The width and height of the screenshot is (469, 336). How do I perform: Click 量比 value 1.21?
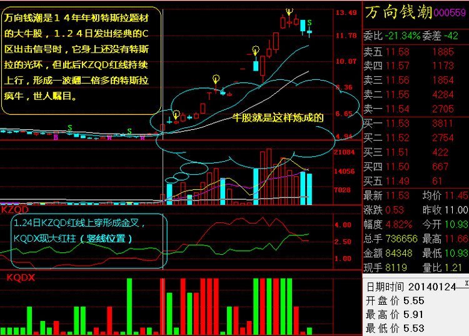tap(454, 267)
